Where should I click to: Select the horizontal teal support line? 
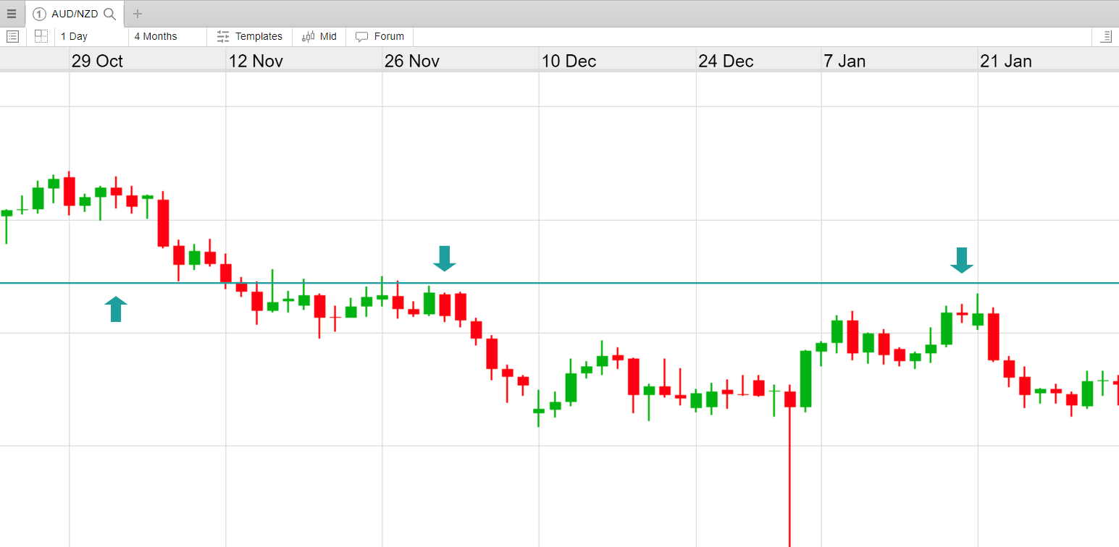pyautogui.click(x=559, y=283)
